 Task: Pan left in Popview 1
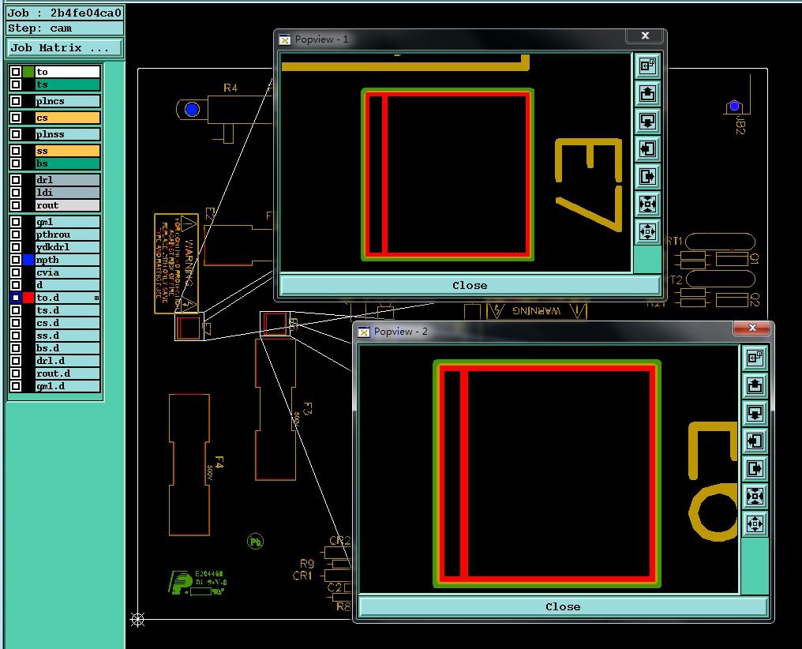click(647, 148)
